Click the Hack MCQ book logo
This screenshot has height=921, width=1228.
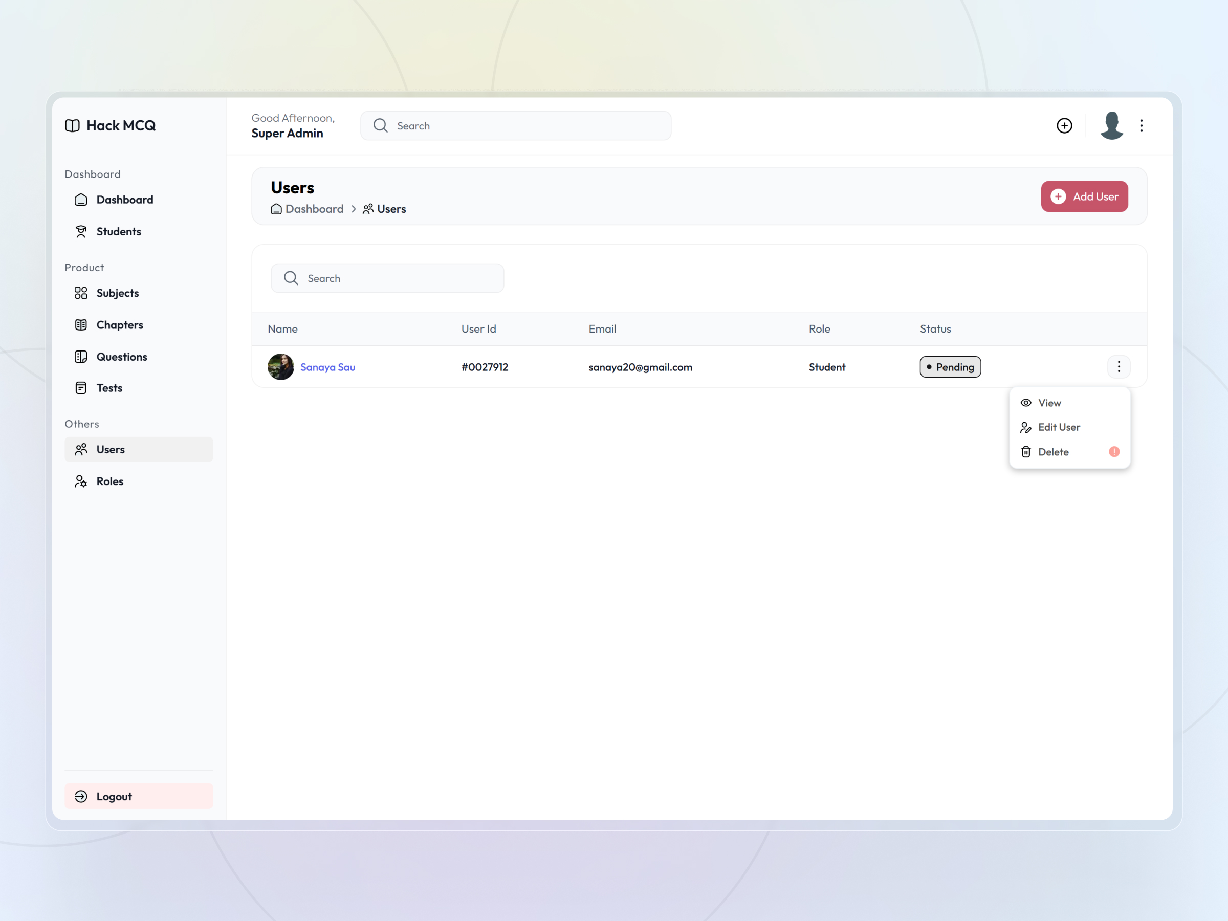coord(72,125)
